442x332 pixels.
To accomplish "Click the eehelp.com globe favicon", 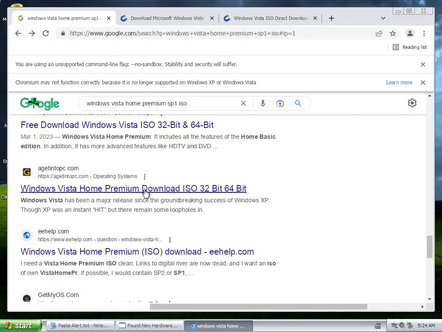I will click(27, 235).
